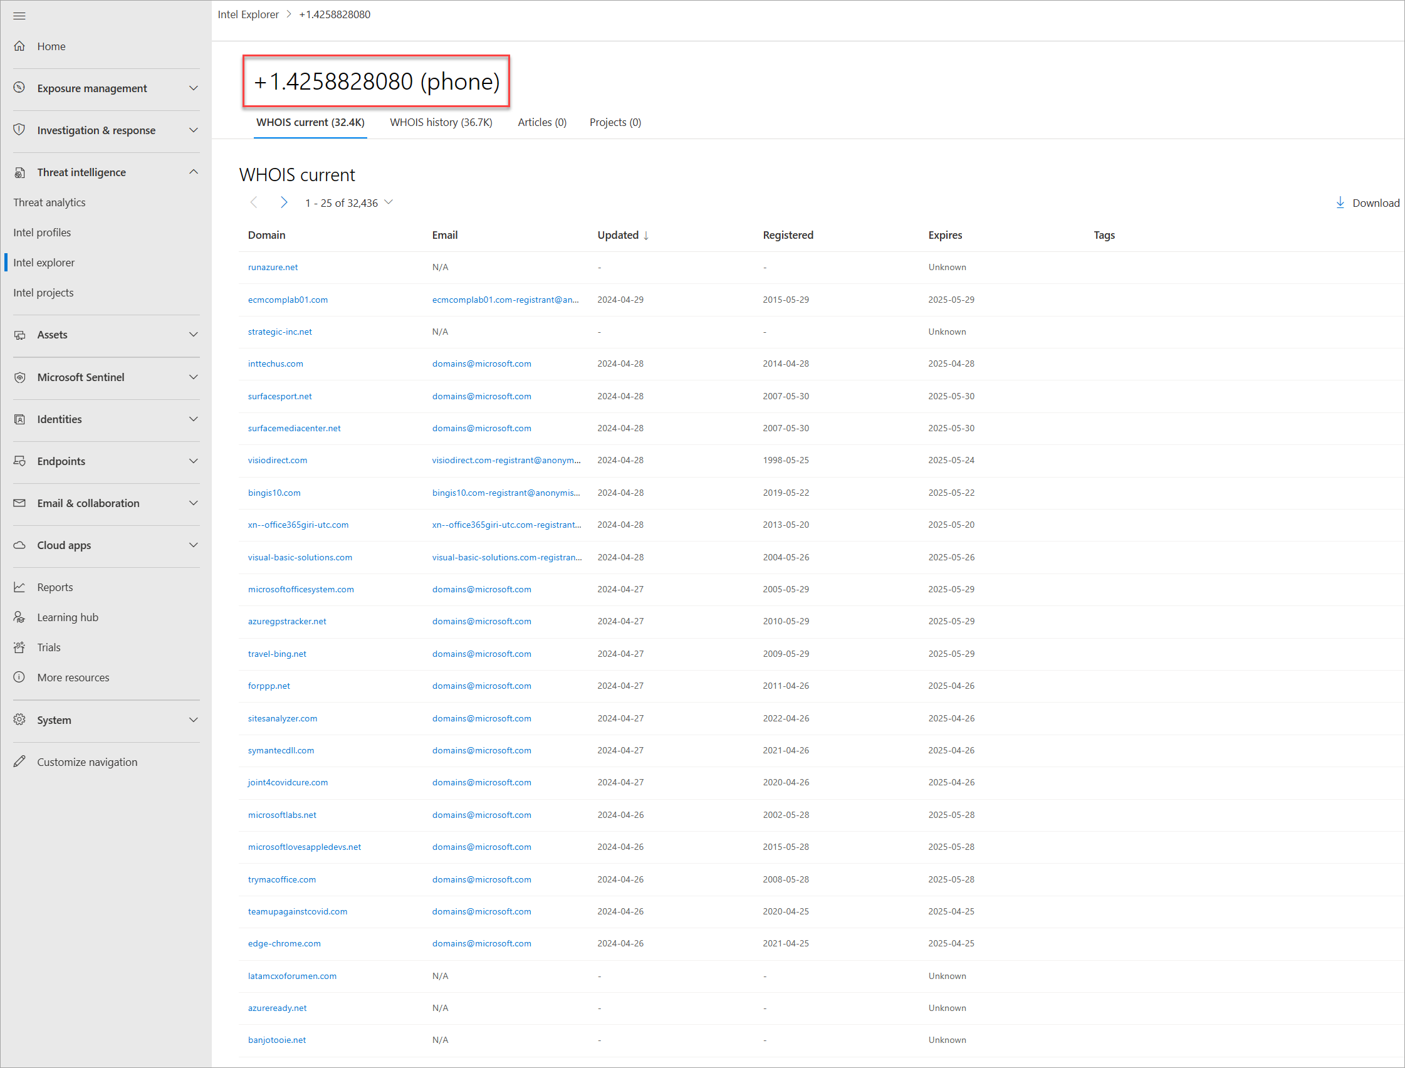Expand the Microsoft Sentinel section
The width and height of the screenshot is (1405, 1068).
[193, 376]
